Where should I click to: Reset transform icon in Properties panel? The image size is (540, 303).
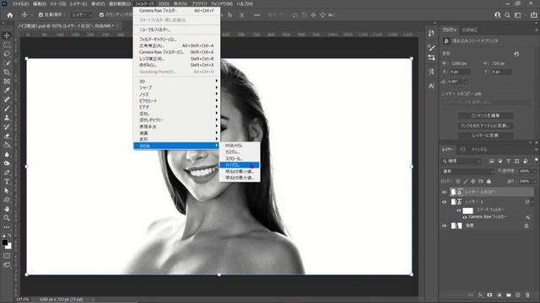coord(516,54)
